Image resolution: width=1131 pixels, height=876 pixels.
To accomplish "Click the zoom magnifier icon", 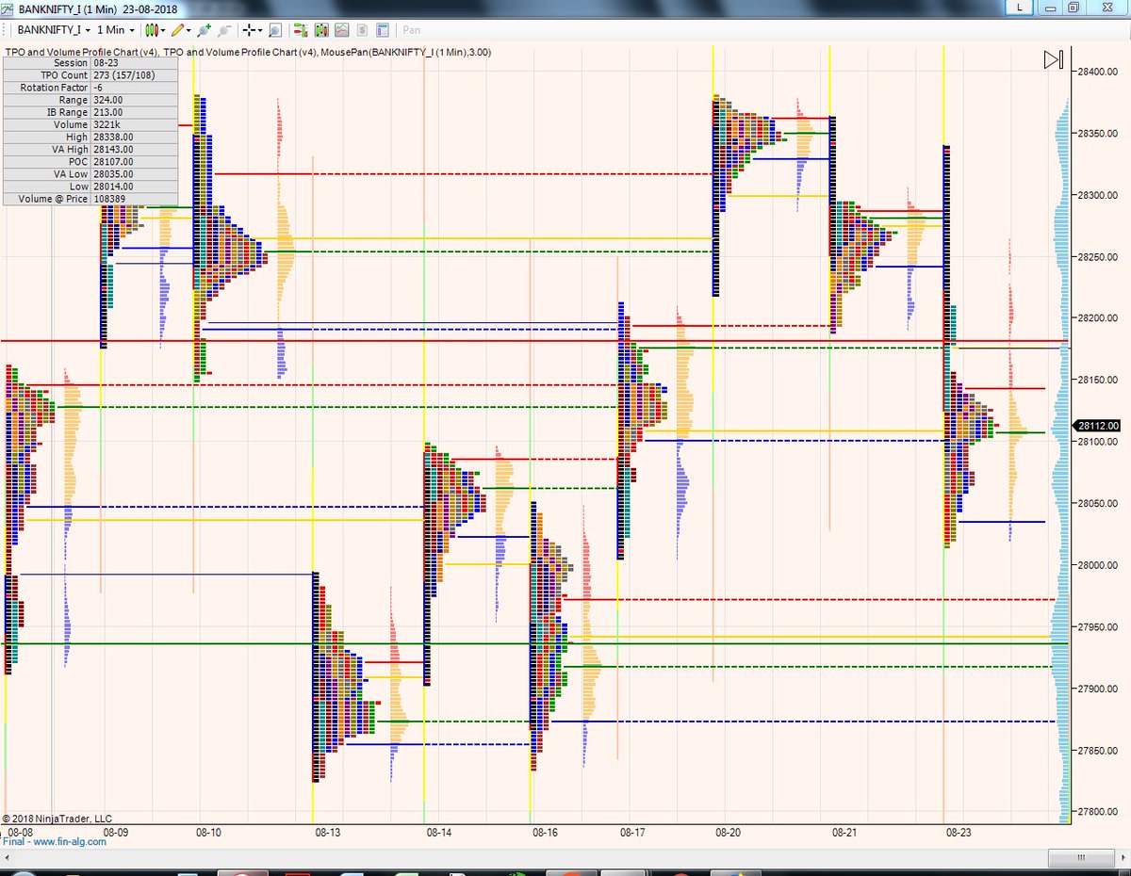I will coord(275,30).
